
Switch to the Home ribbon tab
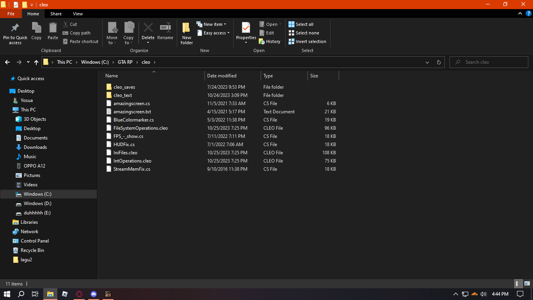33,14
